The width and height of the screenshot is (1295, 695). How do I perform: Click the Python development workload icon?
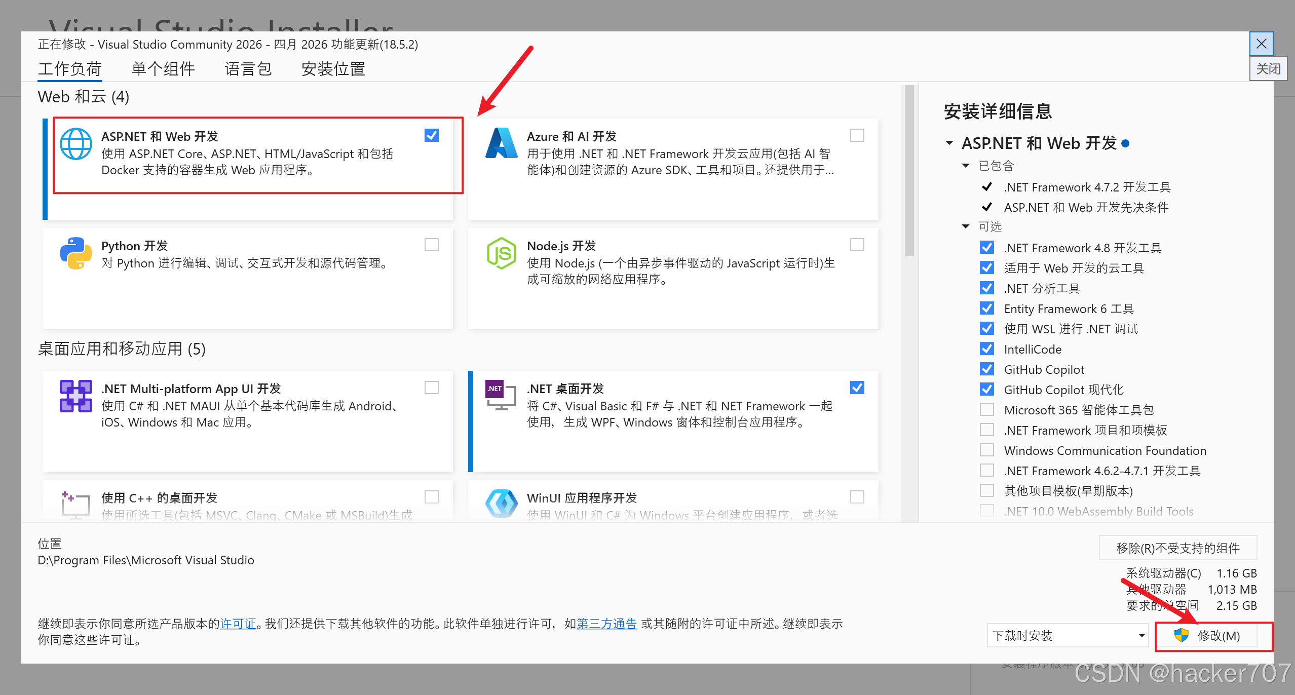[x=76, y=253]
